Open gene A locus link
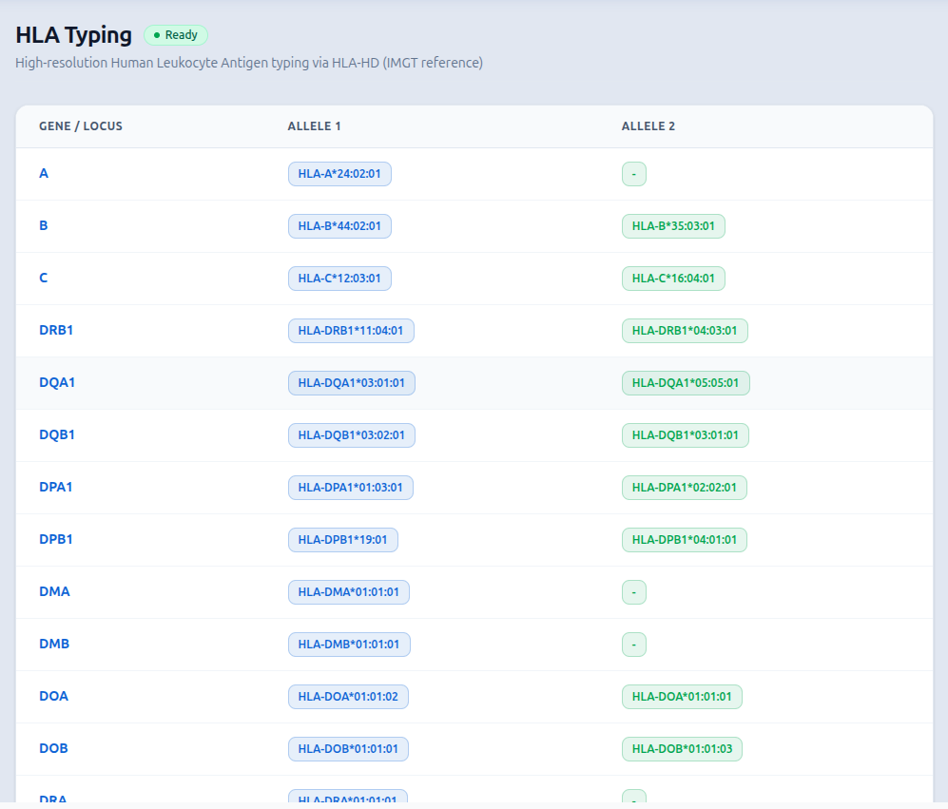948x809 pixels. 44,174
